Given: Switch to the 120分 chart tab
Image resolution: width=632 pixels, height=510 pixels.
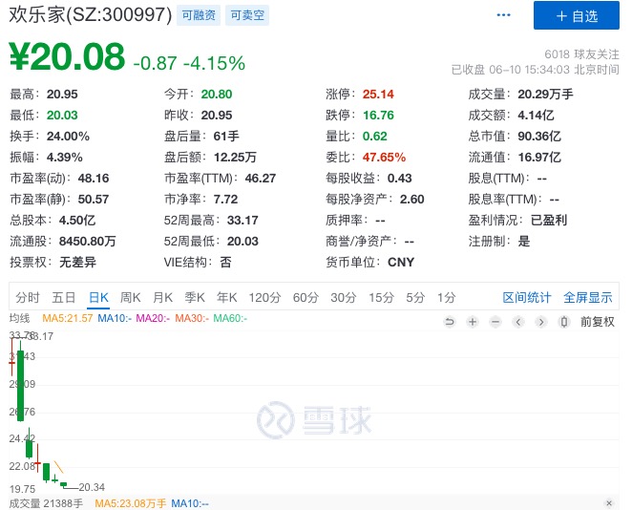Looking at the screenshot, I should click(264, 298).
